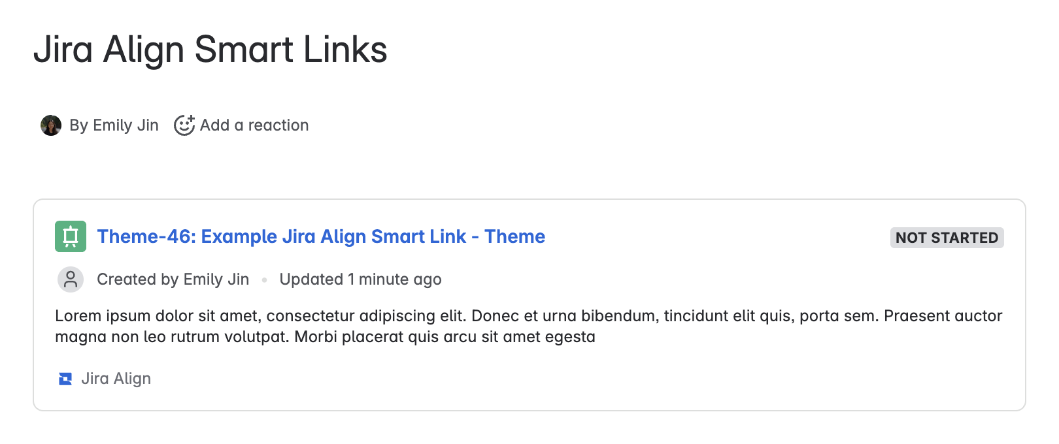
Task: Click the Jira Align footer label
Action: tap(116, 378)
